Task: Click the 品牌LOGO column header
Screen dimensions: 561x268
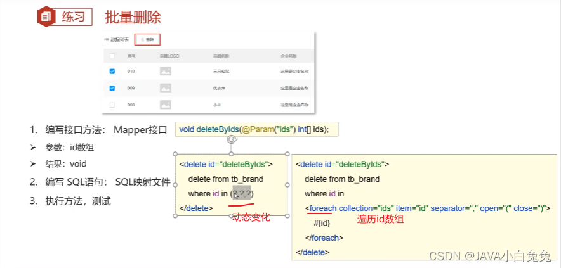Action: (x=169, y=56)
